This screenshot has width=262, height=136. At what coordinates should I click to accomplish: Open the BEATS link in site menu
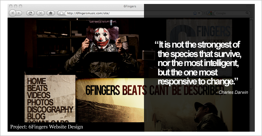click(x=38, y=88)
